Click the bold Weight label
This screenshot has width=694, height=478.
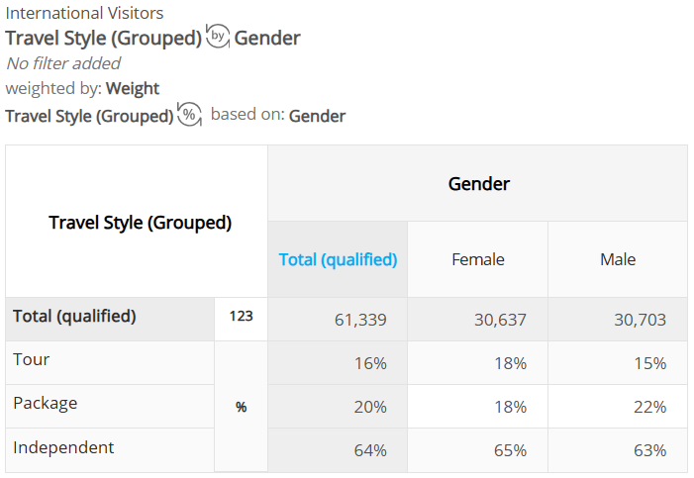[x=133, y=88]
